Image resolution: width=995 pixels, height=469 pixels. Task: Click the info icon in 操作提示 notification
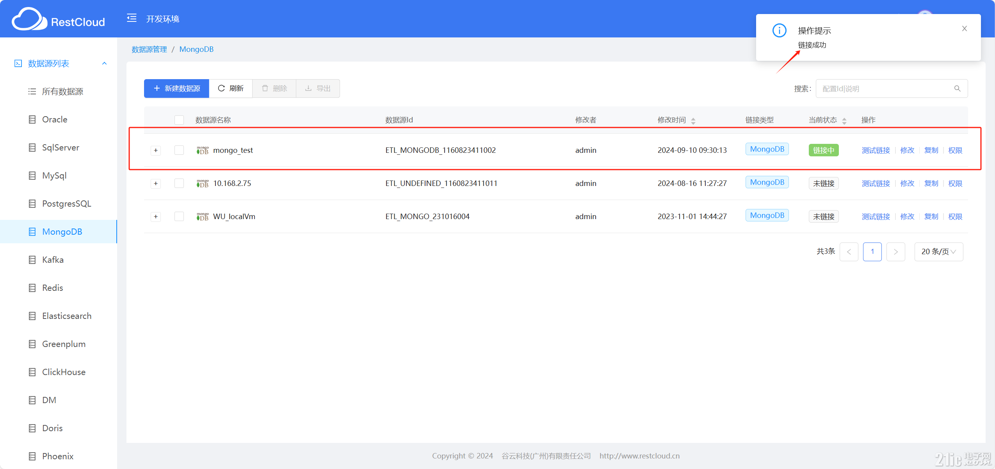point(779,30)
